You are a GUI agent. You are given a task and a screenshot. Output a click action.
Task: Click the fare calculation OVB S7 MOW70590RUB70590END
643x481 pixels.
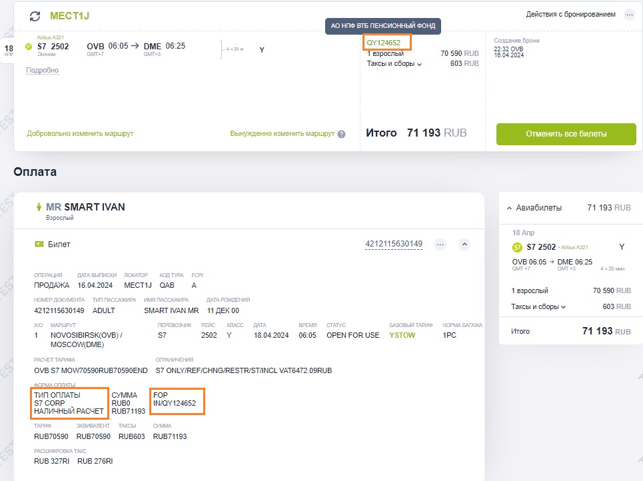coord(91,370)
